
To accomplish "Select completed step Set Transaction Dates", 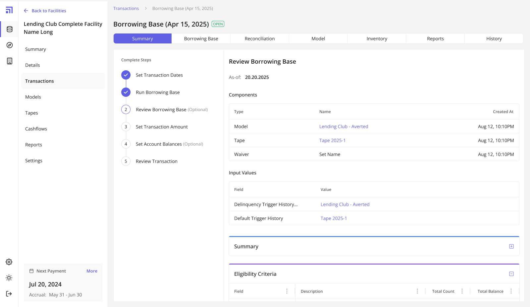I will pos(159,75).
